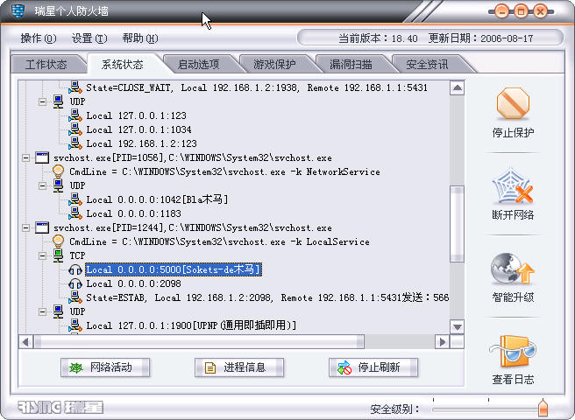
Task: Switch to the 工作状态 tab
Action: coord(46,65)
